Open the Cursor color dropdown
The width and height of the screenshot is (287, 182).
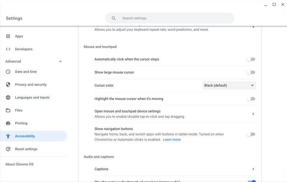coord(229,86)
